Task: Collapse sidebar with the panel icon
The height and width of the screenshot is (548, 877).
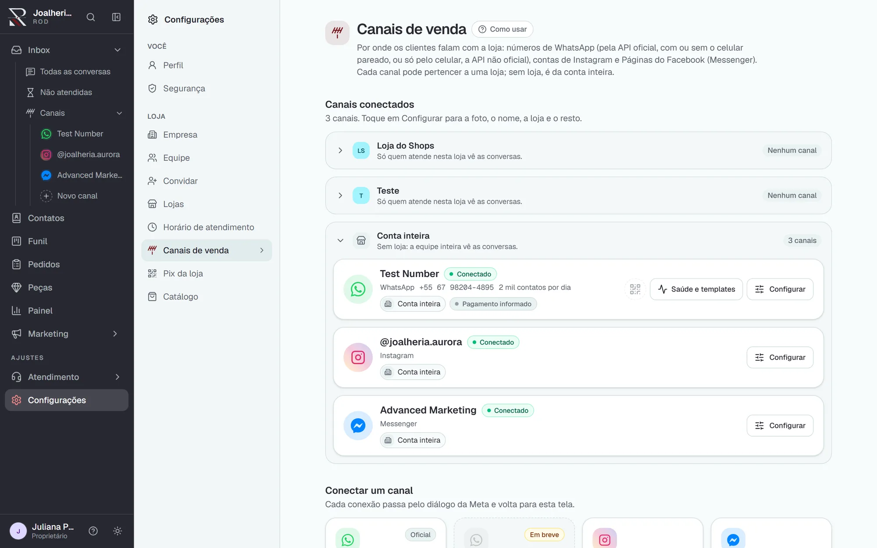Action: [x=116, y=17]
